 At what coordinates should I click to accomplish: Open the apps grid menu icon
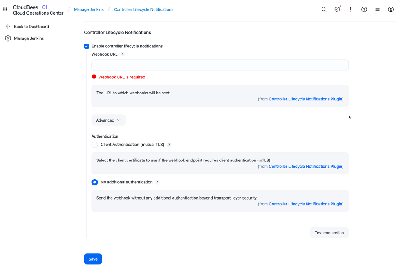pos(5,9)
